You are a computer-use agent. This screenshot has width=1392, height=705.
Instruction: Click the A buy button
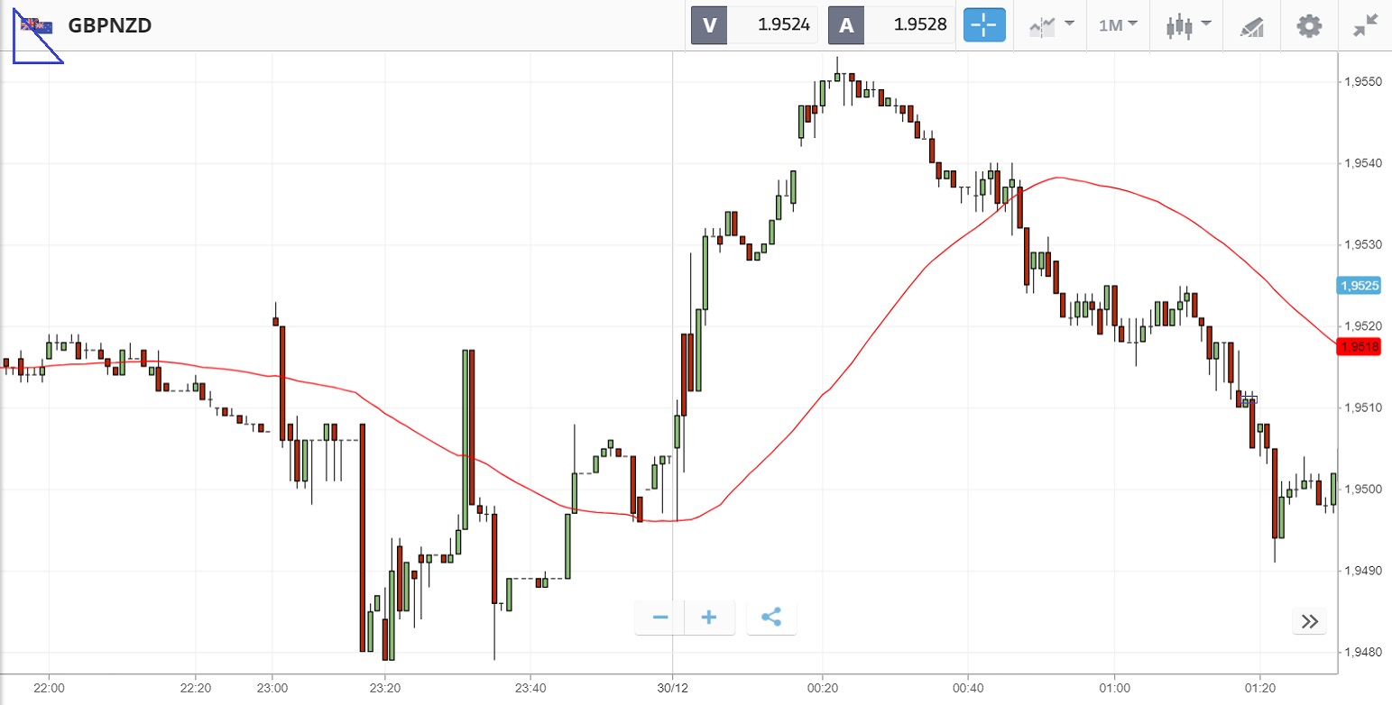tap(846, 25)
